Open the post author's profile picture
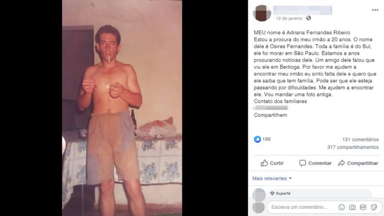The height and width of the screenshot is (216, 384). coord(262,13)
